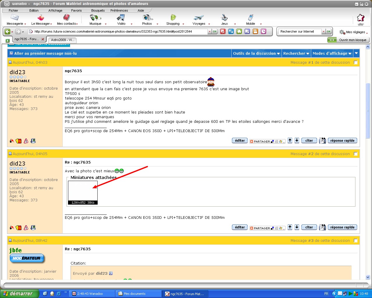Viewport: 372px width, 298px height.
Task: Switch to 2:48:43 Wanadoo taskbar window
Action: point(92,294)
